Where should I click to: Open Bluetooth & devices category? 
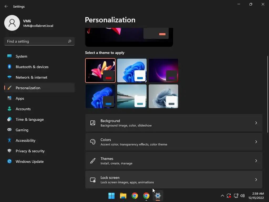tap(39, 67)
